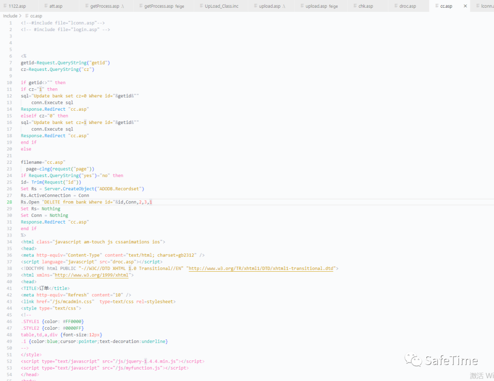Click the ADODB.Recordset CreateObject line
This screenshot has width=494, height=381.
(x=82, y=189)
